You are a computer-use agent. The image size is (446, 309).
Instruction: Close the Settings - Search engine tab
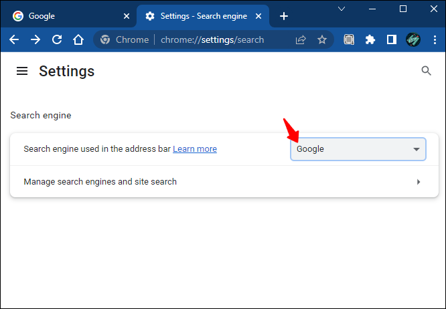(258, 16)
